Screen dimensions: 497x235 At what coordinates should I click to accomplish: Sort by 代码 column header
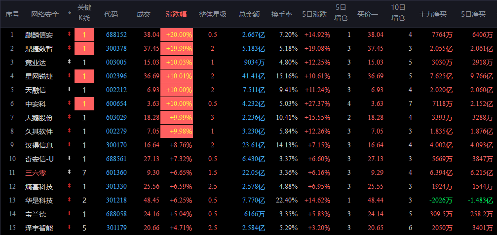coord(111,15)
